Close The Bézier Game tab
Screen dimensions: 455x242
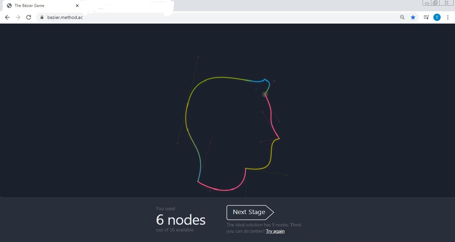[77, 6]
